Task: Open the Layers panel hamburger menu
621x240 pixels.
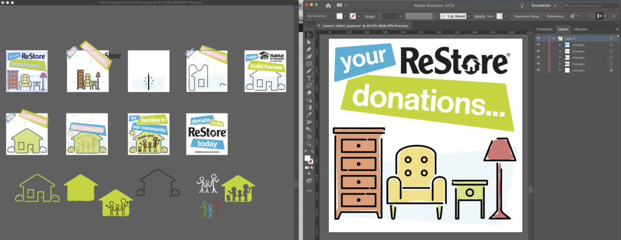Action: coord(617,29)
